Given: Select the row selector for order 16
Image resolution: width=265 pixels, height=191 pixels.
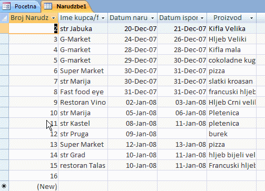Looking at the screenshot, I should coord(4,176).
